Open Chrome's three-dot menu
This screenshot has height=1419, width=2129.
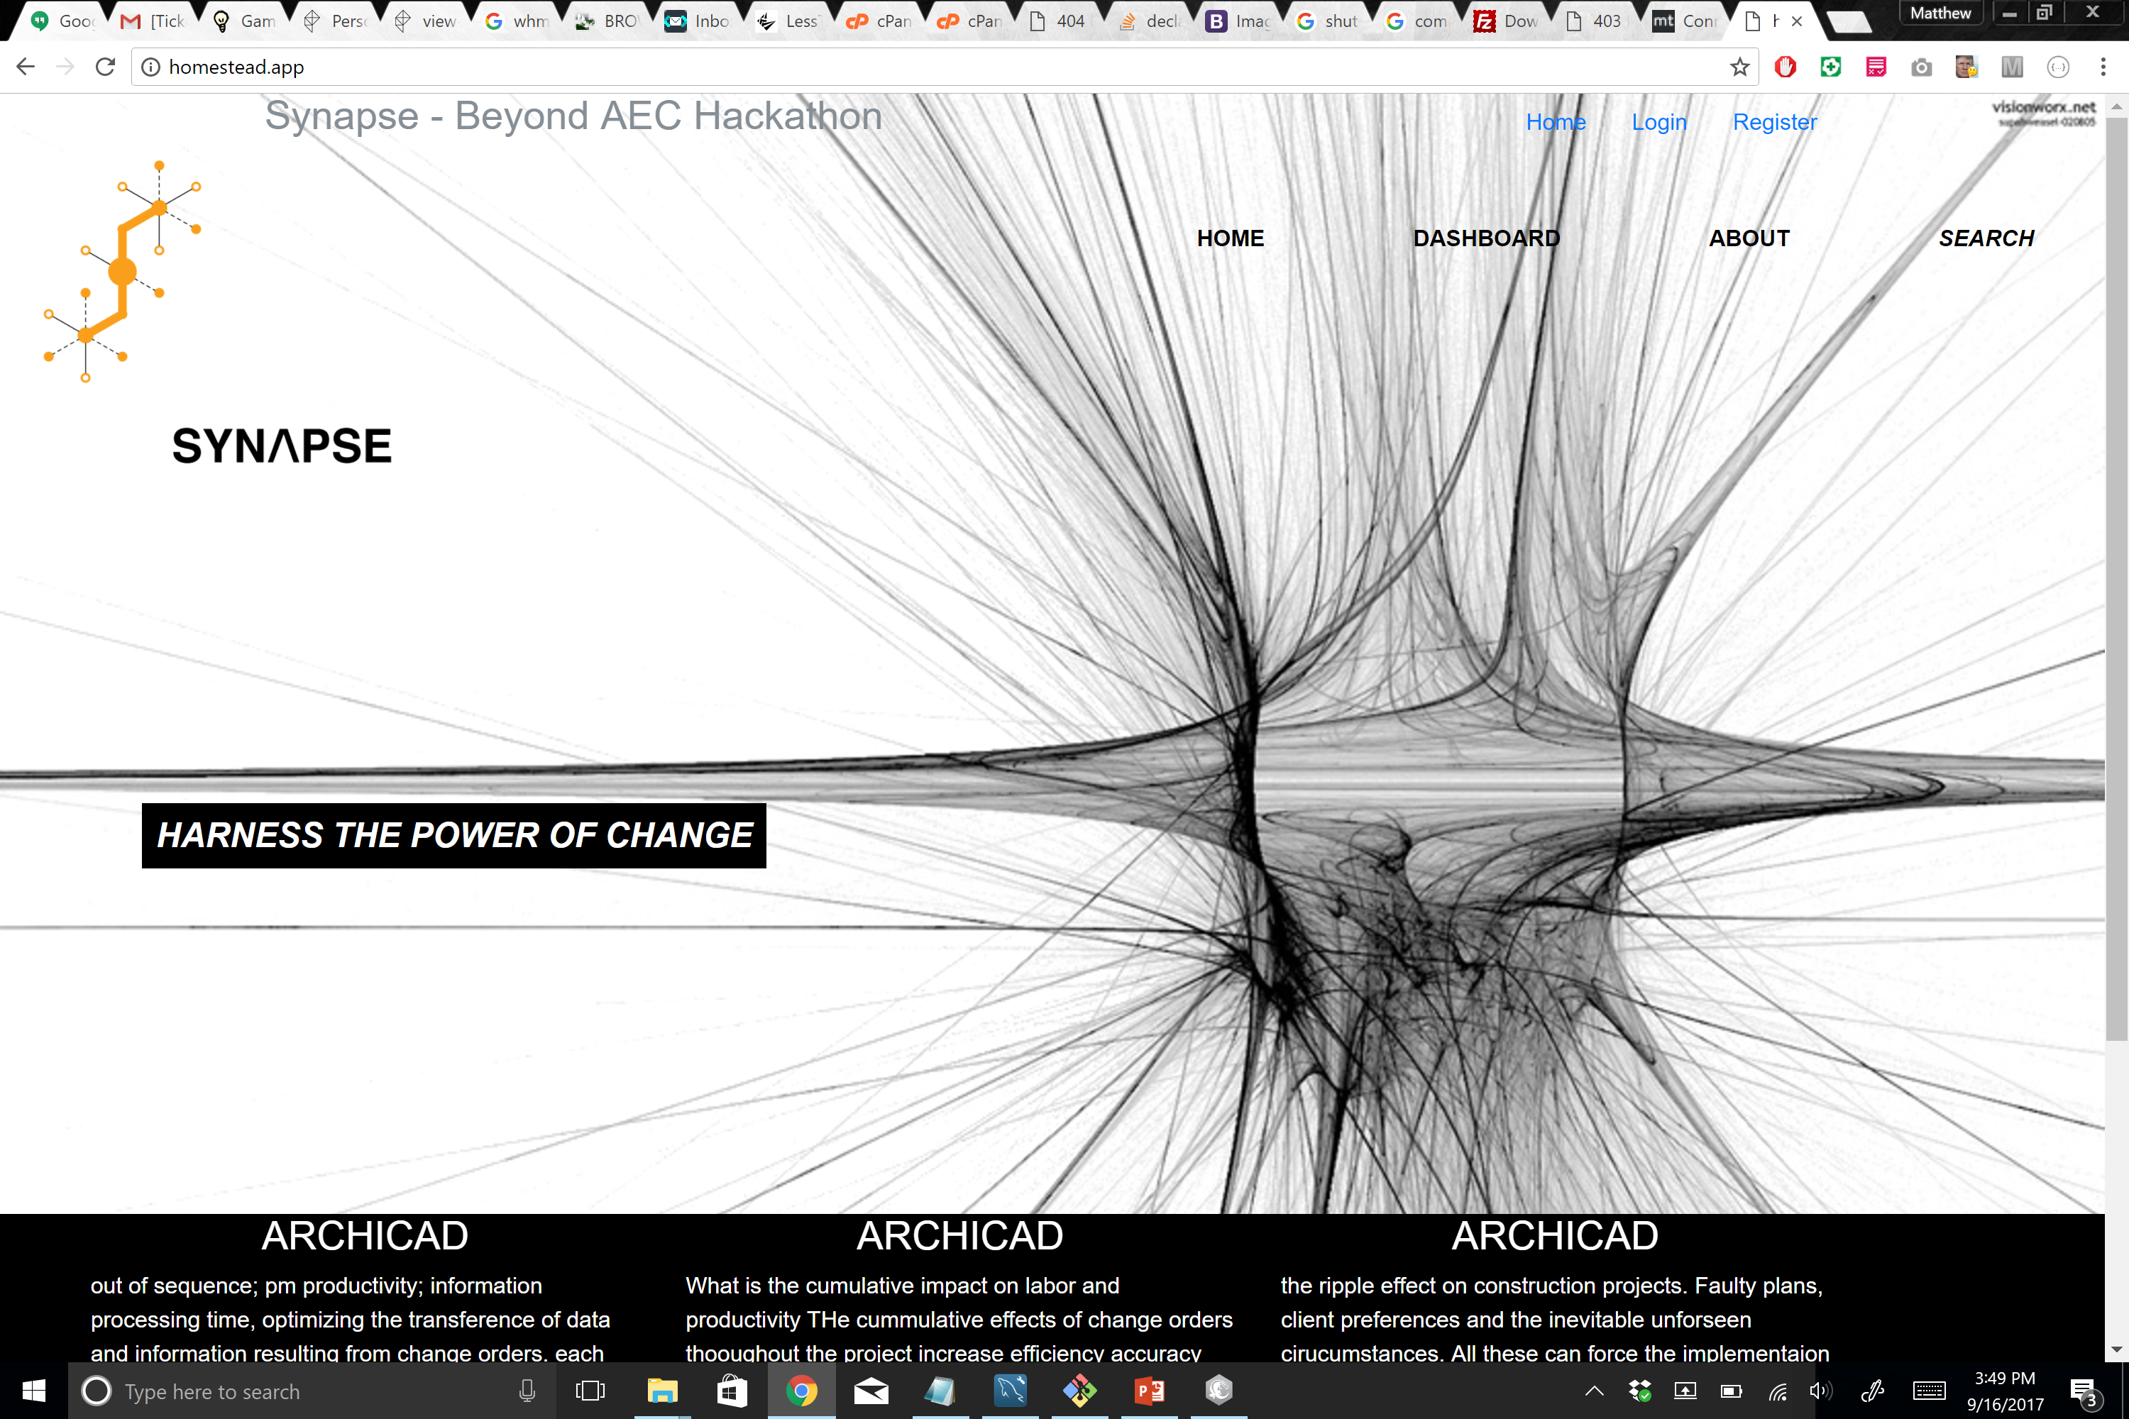2103,67
